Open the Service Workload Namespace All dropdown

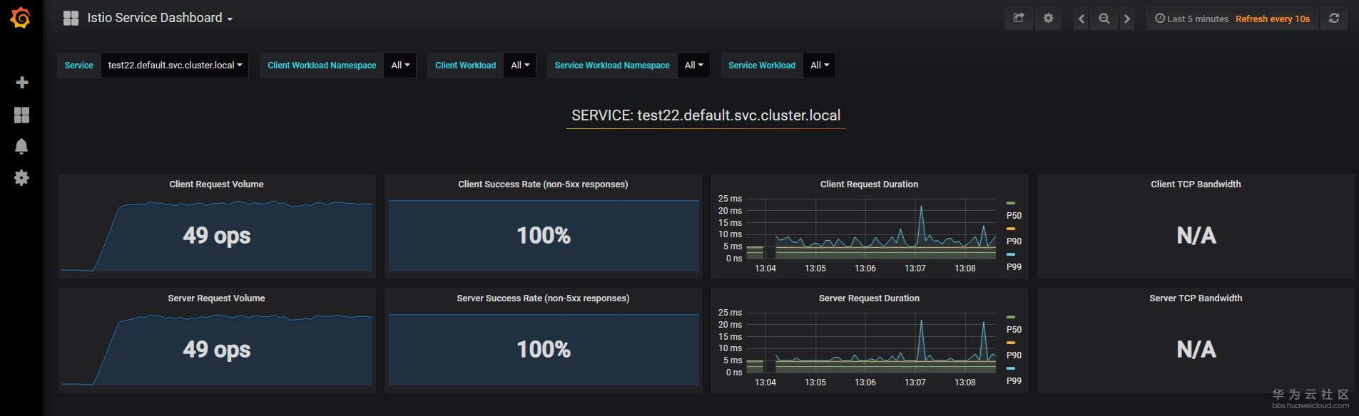[693, 65]
